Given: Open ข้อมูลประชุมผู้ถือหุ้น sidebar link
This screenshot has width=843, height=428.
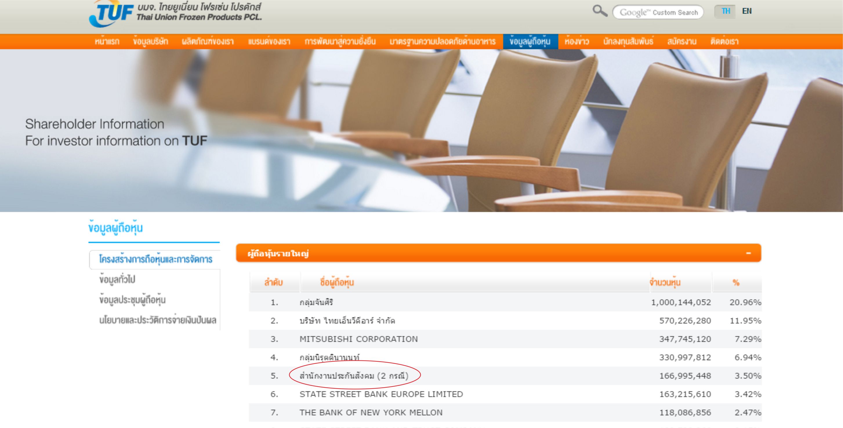Looking at the screenshot, I should tap(133, 300).
